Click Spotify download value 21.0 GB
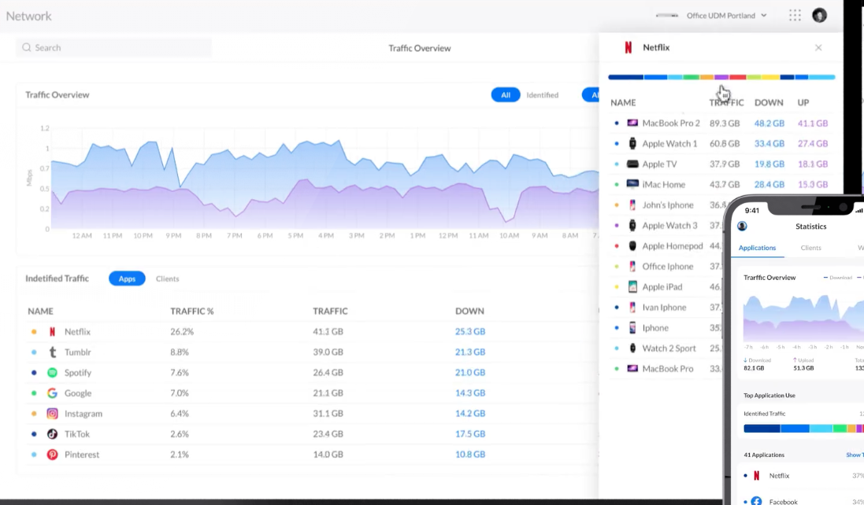Viewport: 864px width, 505px height. pos(470,372)
